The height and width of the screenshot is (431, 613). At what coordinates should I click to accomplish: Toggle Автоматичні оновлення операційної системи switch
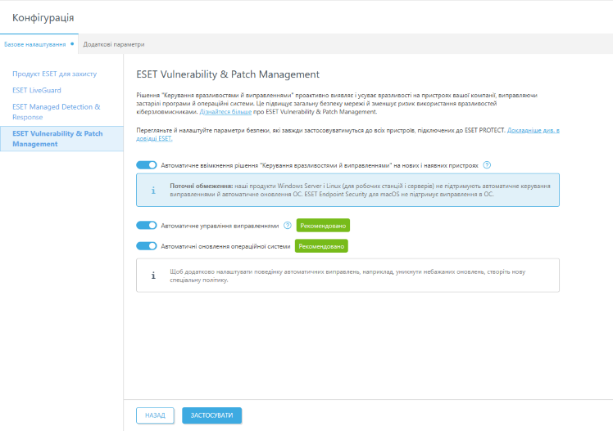pyautogui.click(x=147, y=246)
